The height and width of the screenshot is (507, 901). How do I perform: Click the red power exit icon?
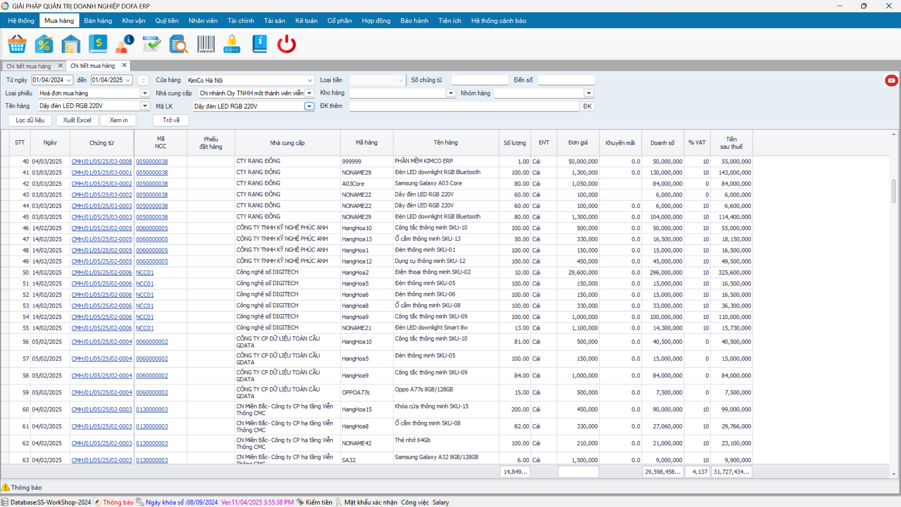287,44
